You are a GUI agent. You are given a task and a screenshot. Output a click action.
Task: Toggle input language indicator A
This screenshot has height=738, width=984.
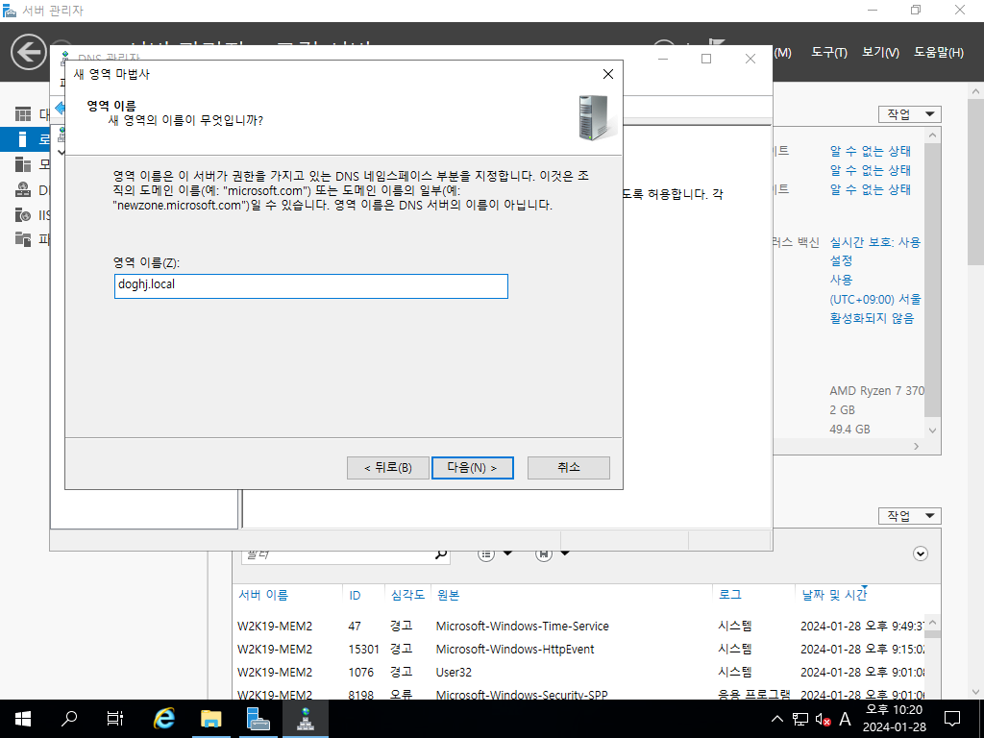coord(845,719)
